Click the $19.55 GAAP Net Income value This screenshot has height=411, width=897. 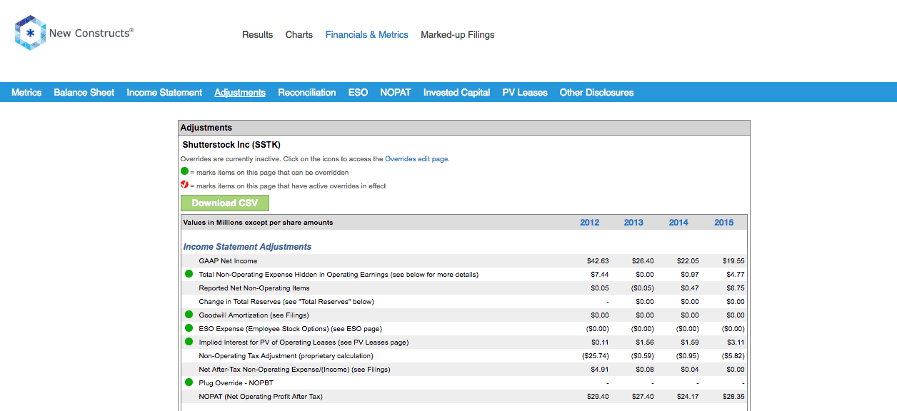click(733, 261)
